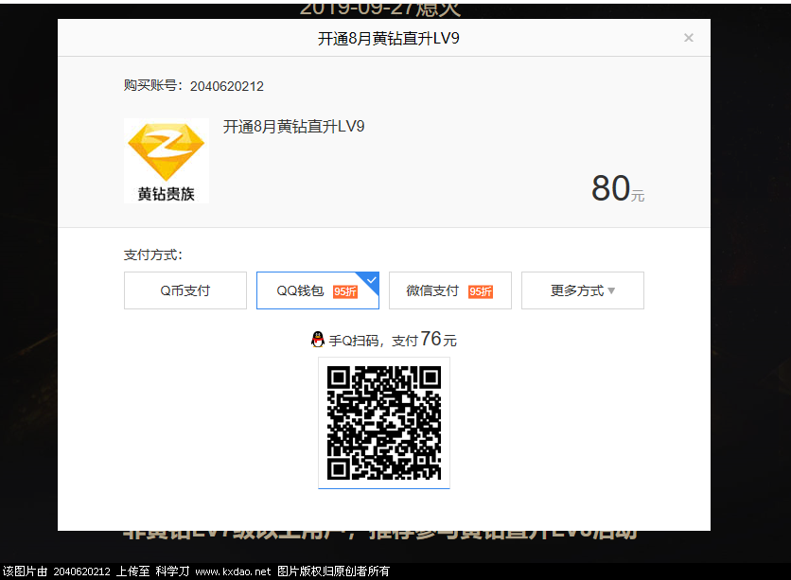Click the 开通8月黄钻直升LV9 product title

pos(293,127)
